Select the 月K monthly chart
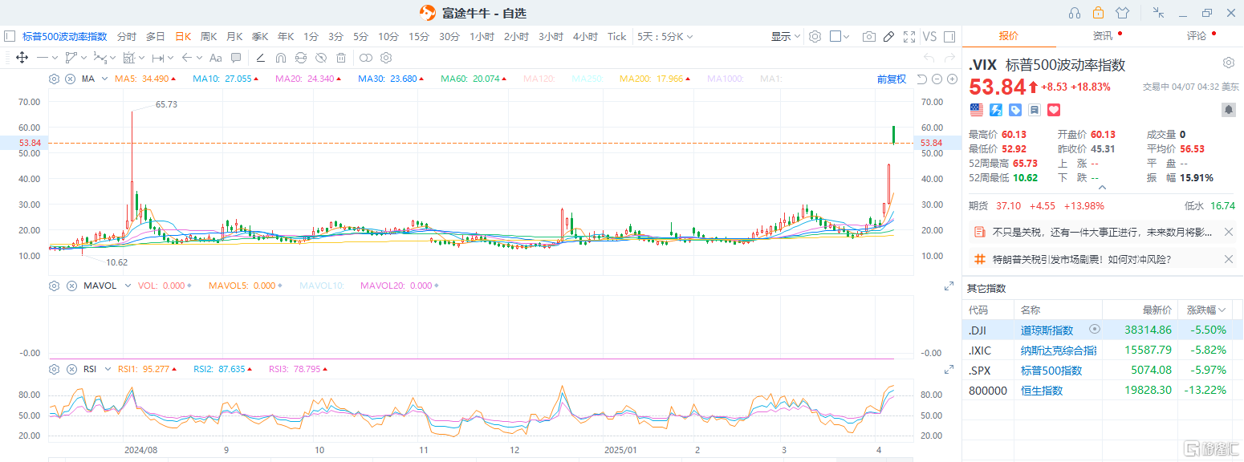 point(234,36)
